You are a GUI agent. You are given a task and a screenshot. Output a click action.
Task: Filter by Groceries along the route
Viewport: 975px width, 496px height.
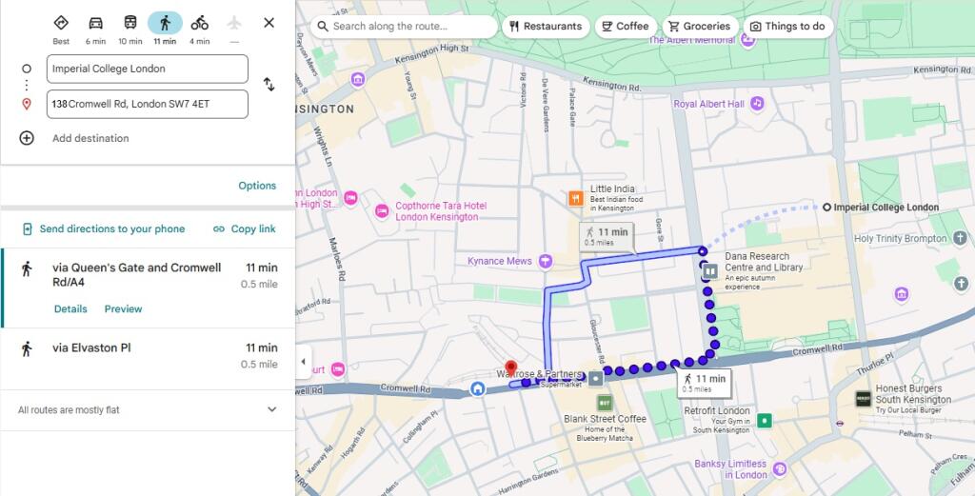point(700,26)
